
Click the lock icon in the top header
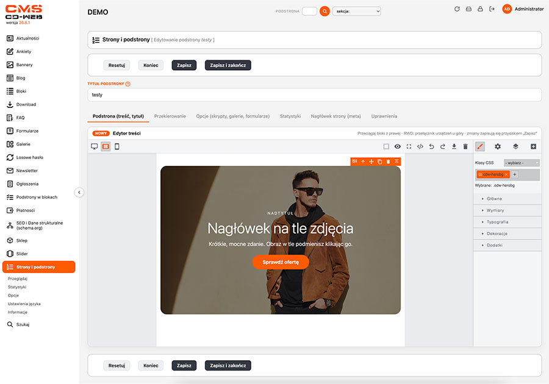pyautogui.click(x=480, y=9)
